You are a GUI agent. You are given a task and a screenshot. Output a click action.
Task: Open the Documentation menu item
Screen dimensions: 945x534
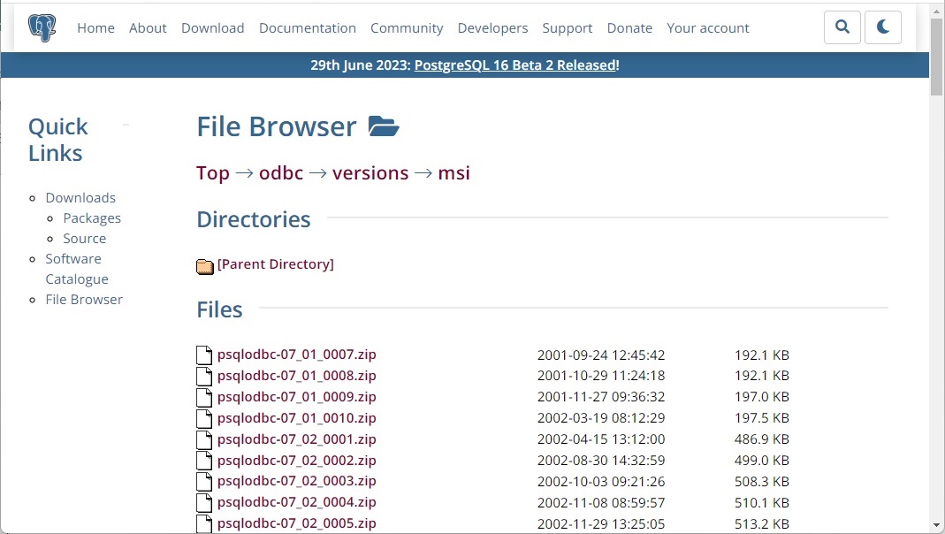coord(308,27)
